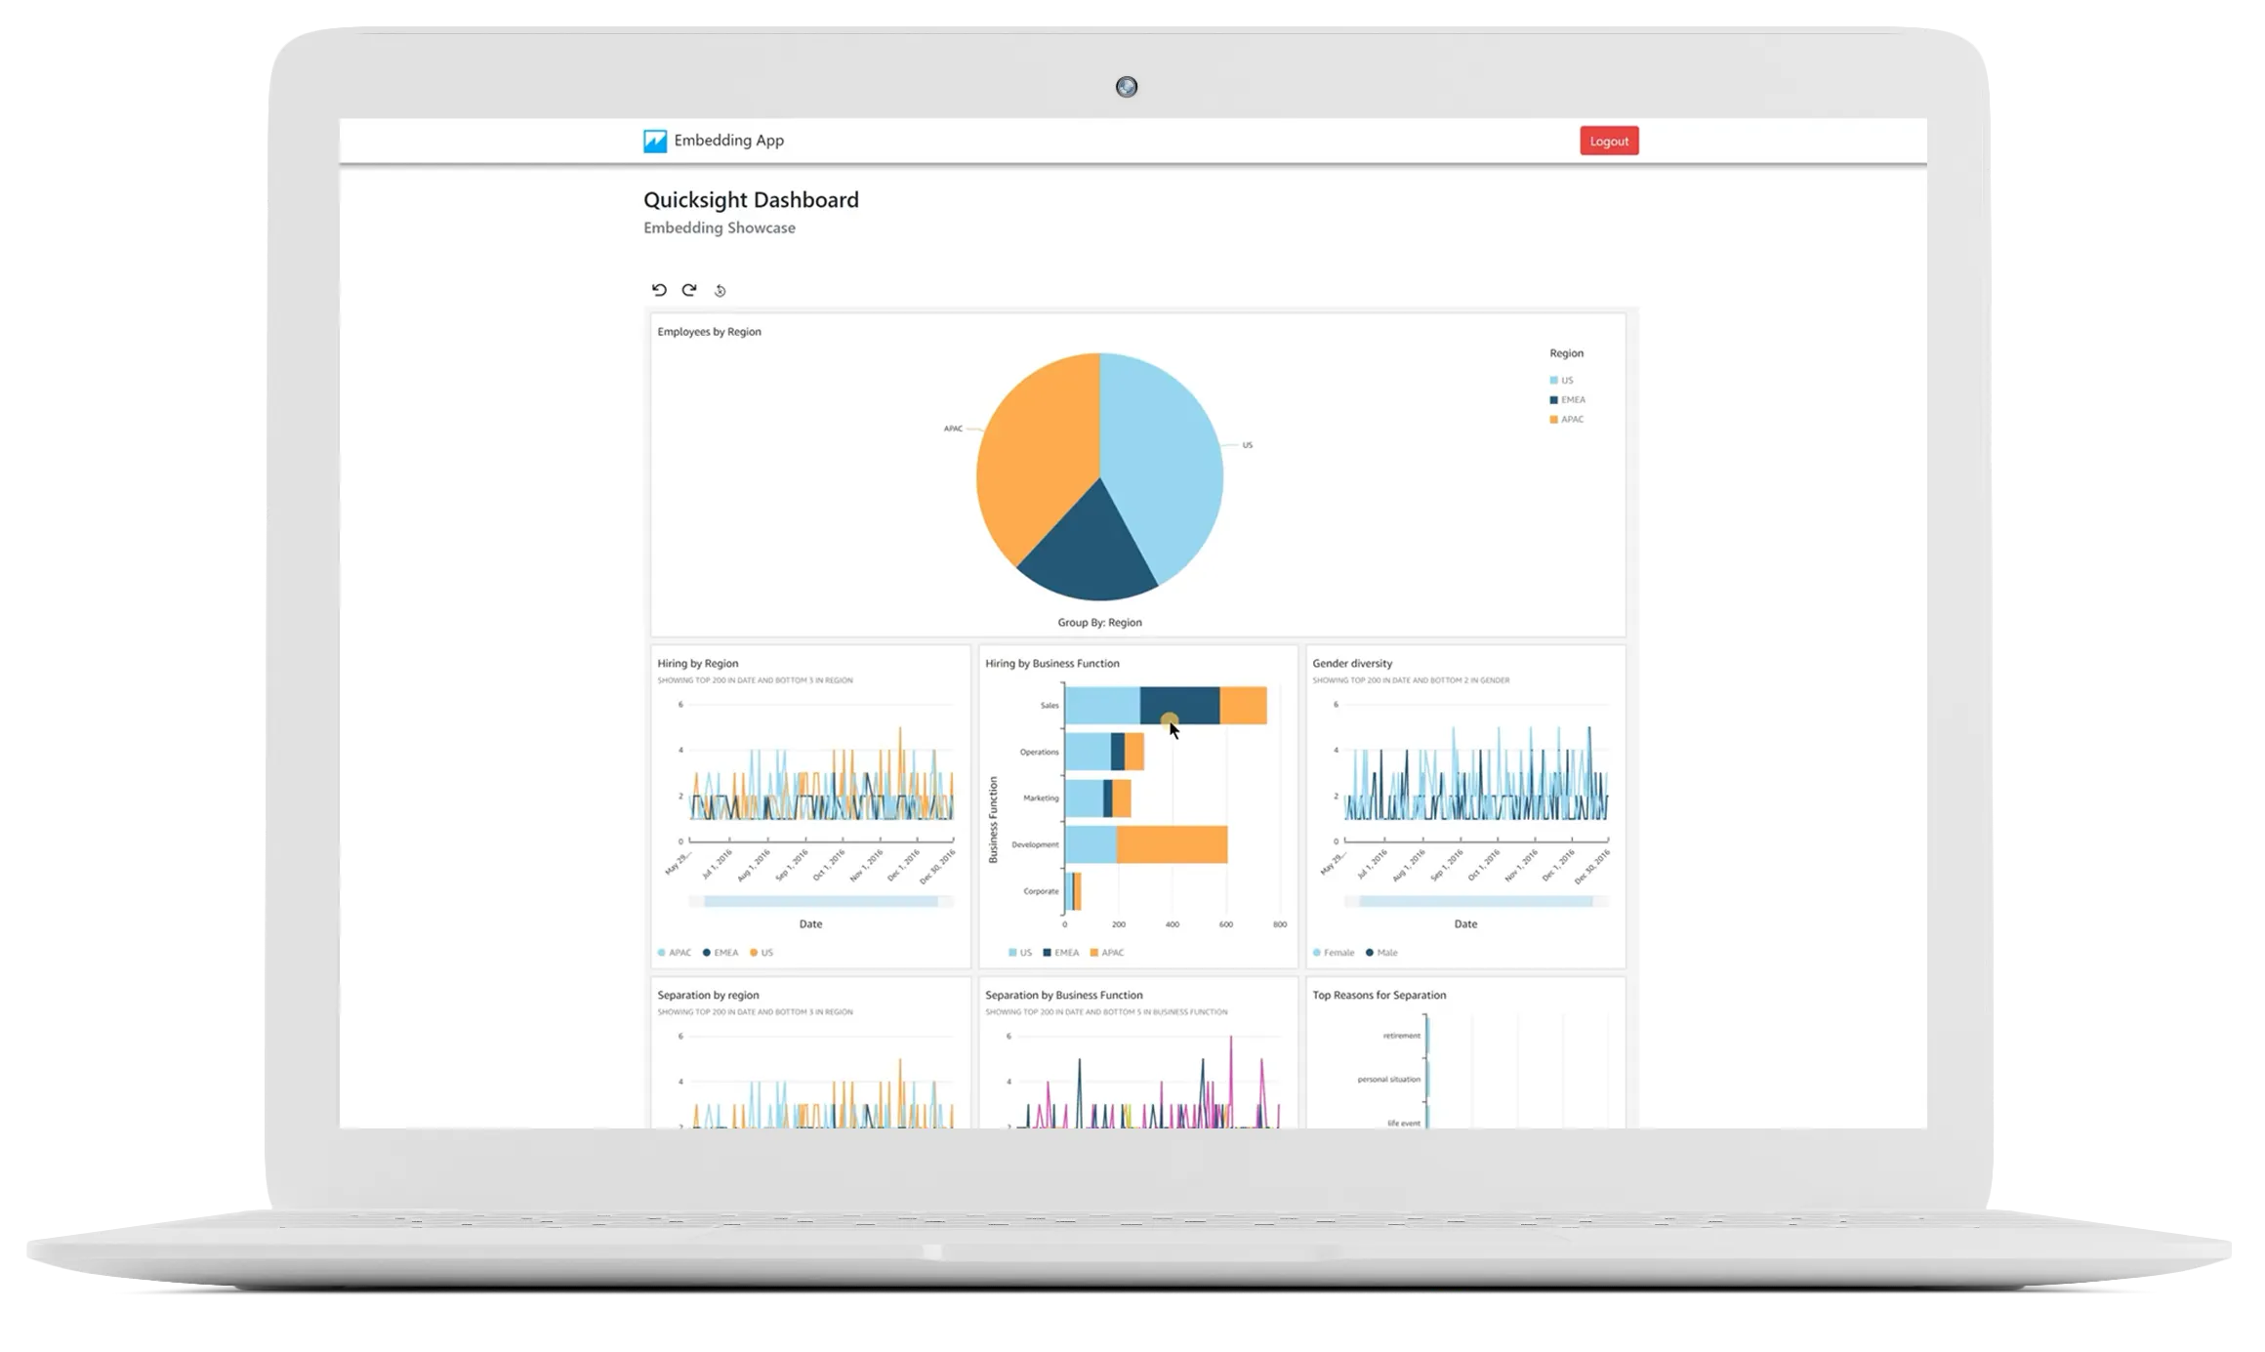Click the Business Function axis label

click(993, 820)
